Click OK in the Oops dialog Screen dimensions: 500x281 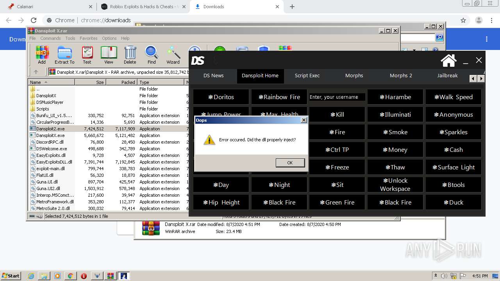pyautogui.click(x=290, y=163)
